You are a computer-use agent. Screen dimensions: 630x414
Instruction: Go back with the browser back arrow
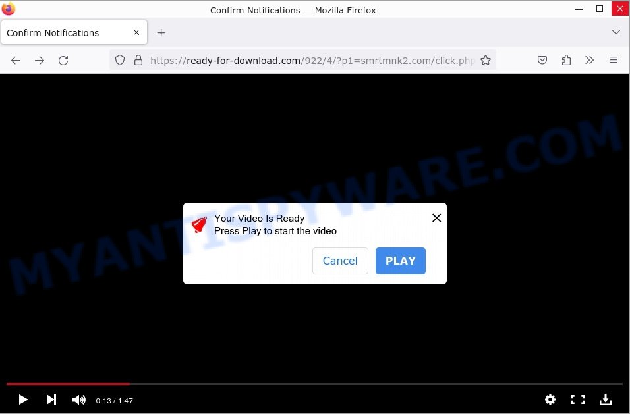point(16,60)
